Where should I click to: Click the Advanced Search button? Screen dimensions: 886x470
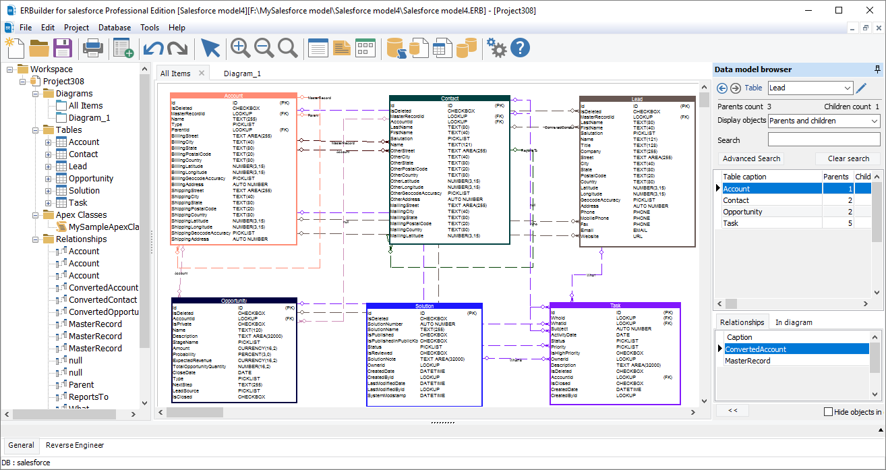pos(751,158)
